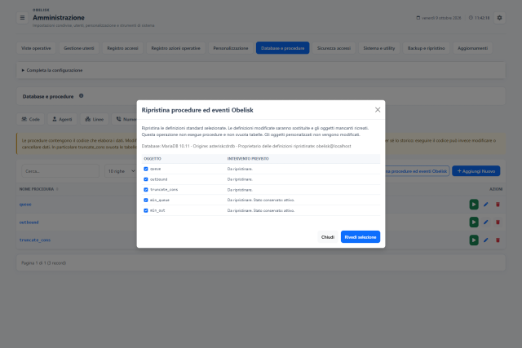Switch to Registro azioni operative tab
Screen dimensions: 522x348
click(176, 48)
